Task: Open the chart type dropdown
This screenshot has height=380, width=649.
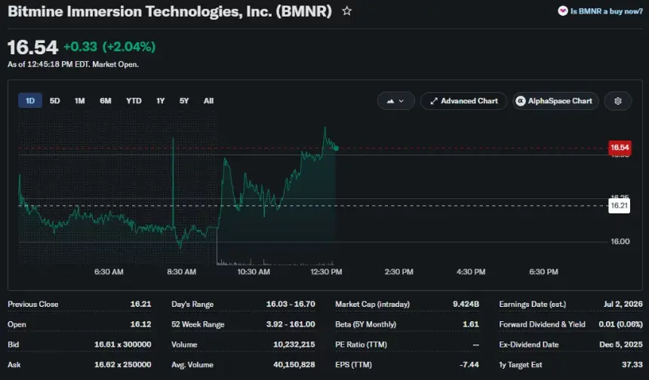Action: [x=396, y=101]
